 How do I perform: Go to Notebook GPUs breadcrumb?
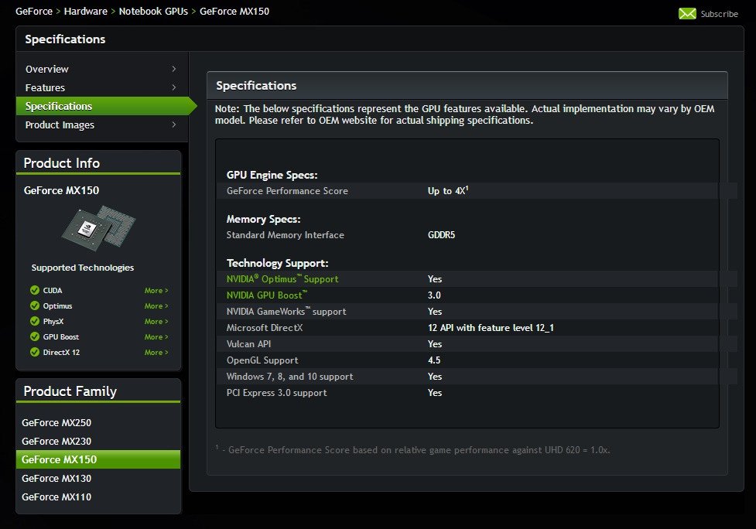[153, 12]
